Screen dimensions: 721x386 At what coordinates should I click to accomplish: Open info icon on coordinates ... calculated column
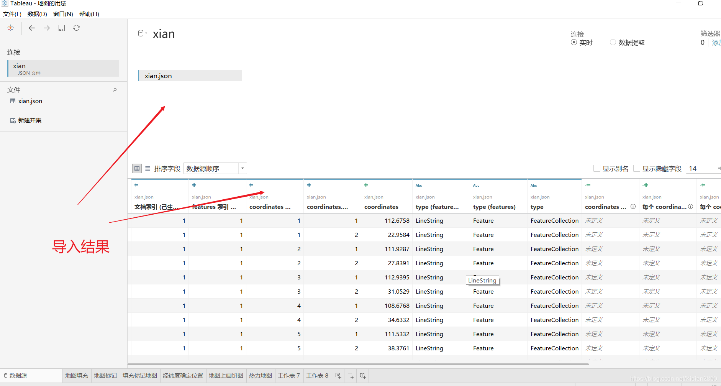633,207
